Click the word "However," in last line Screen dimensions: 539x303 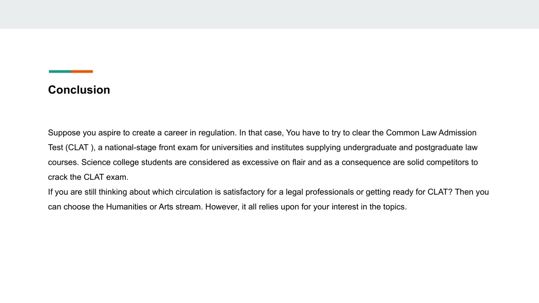pyautogui.click(x=223, y=207)
